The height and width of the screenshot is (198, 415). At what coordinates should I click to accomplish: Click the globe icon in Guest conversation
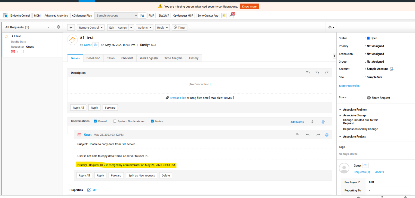(327, 135)
